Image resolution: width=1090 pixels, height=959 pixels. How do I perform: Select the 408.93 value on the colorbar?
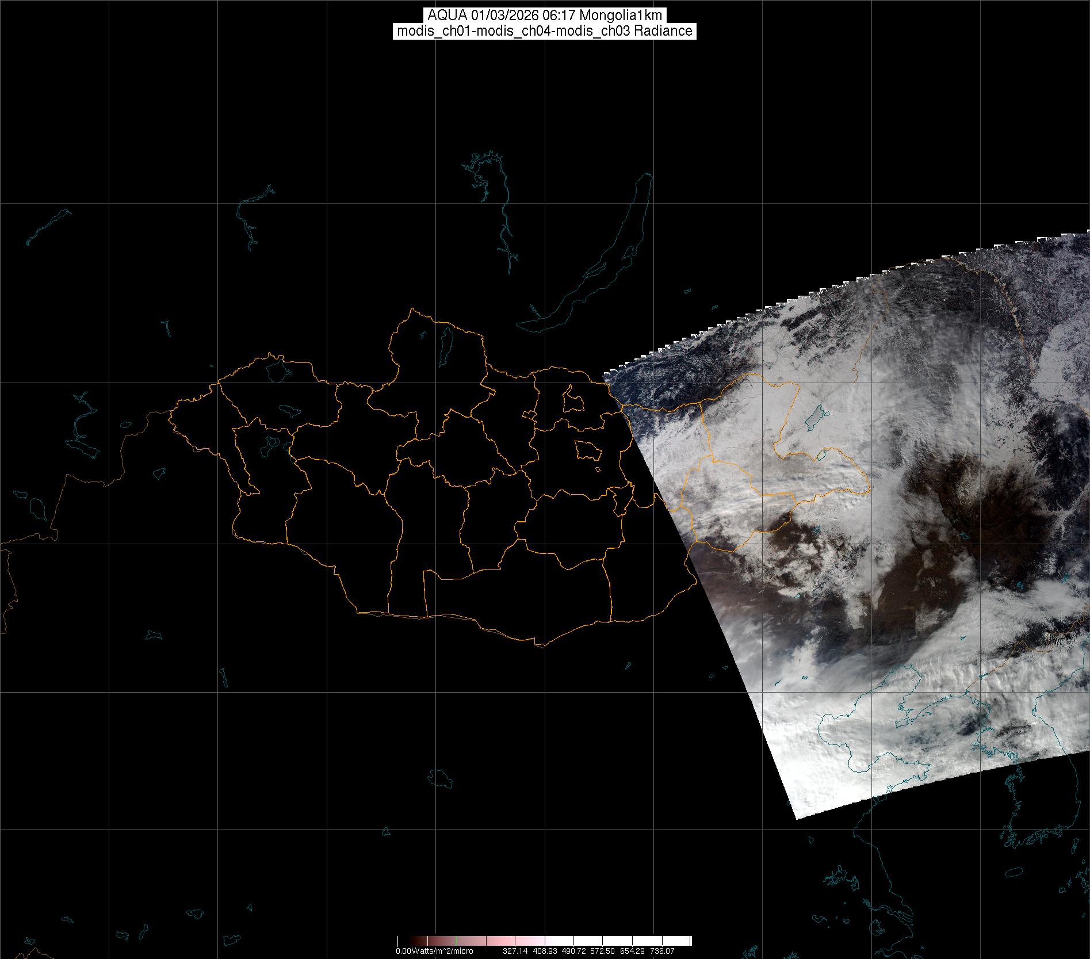pyautogui.click(x=543, y=951)
